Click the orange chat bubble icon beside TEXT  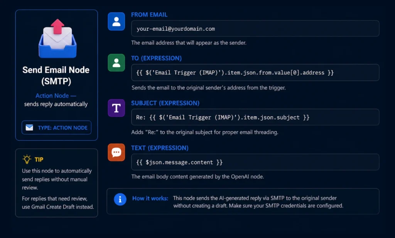pos(116,152)
